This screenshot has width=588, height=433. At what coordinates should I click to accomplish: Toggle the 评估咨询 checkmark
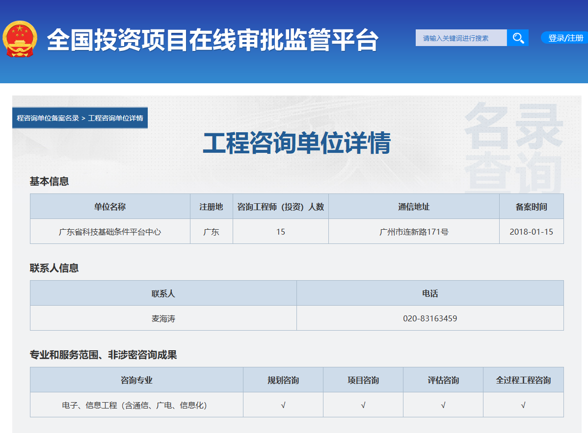click(x=443, y=405)
